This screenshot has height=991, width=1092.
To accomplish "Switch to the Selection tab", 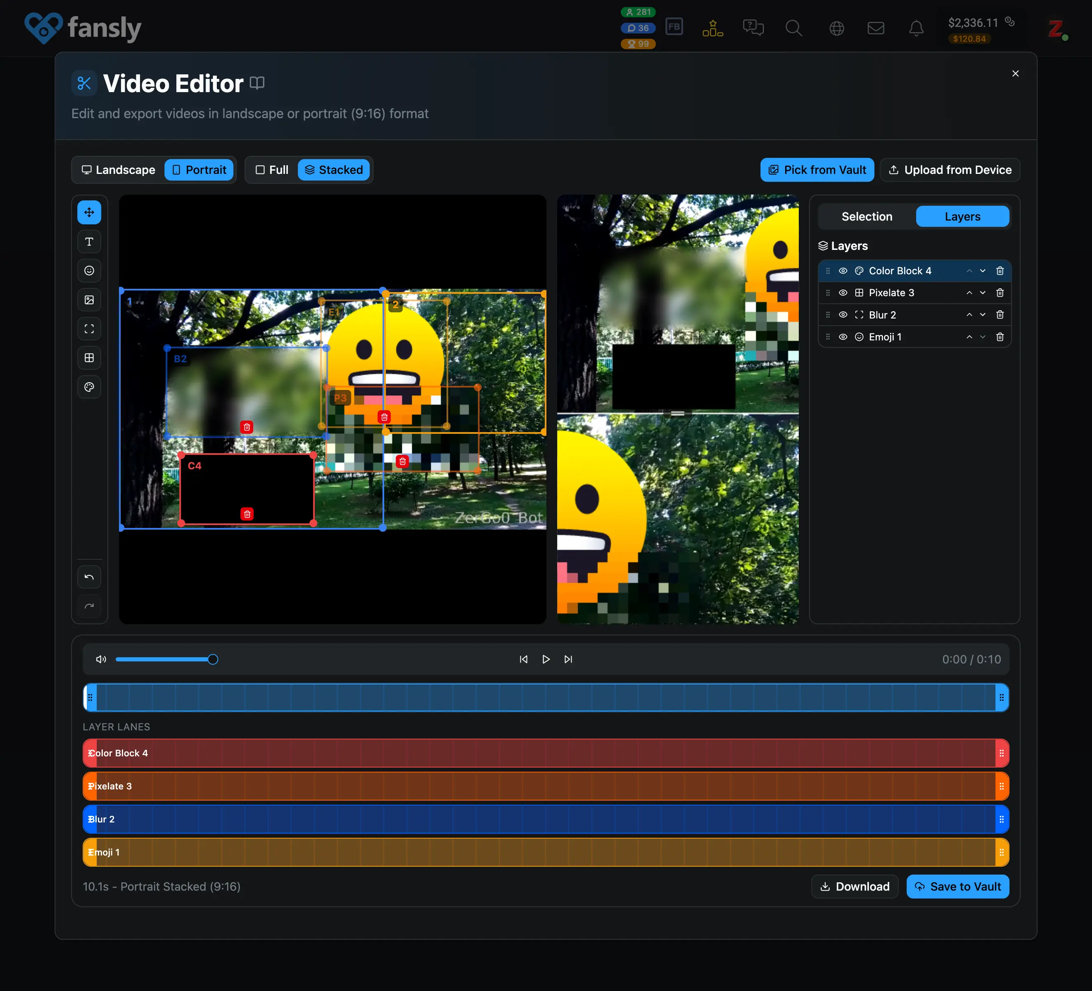I will pyautogui.click(x=866, y=216).
